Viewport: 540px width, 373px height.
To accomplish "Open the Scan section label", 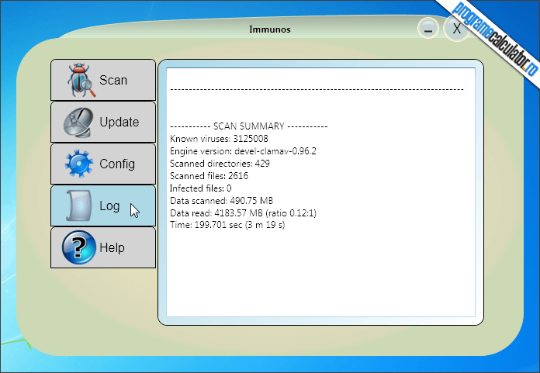I will click(113, 80).
